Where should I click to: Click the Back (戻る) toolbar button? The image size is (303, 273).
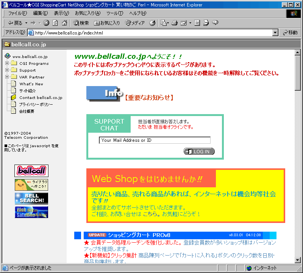[15, 23]
